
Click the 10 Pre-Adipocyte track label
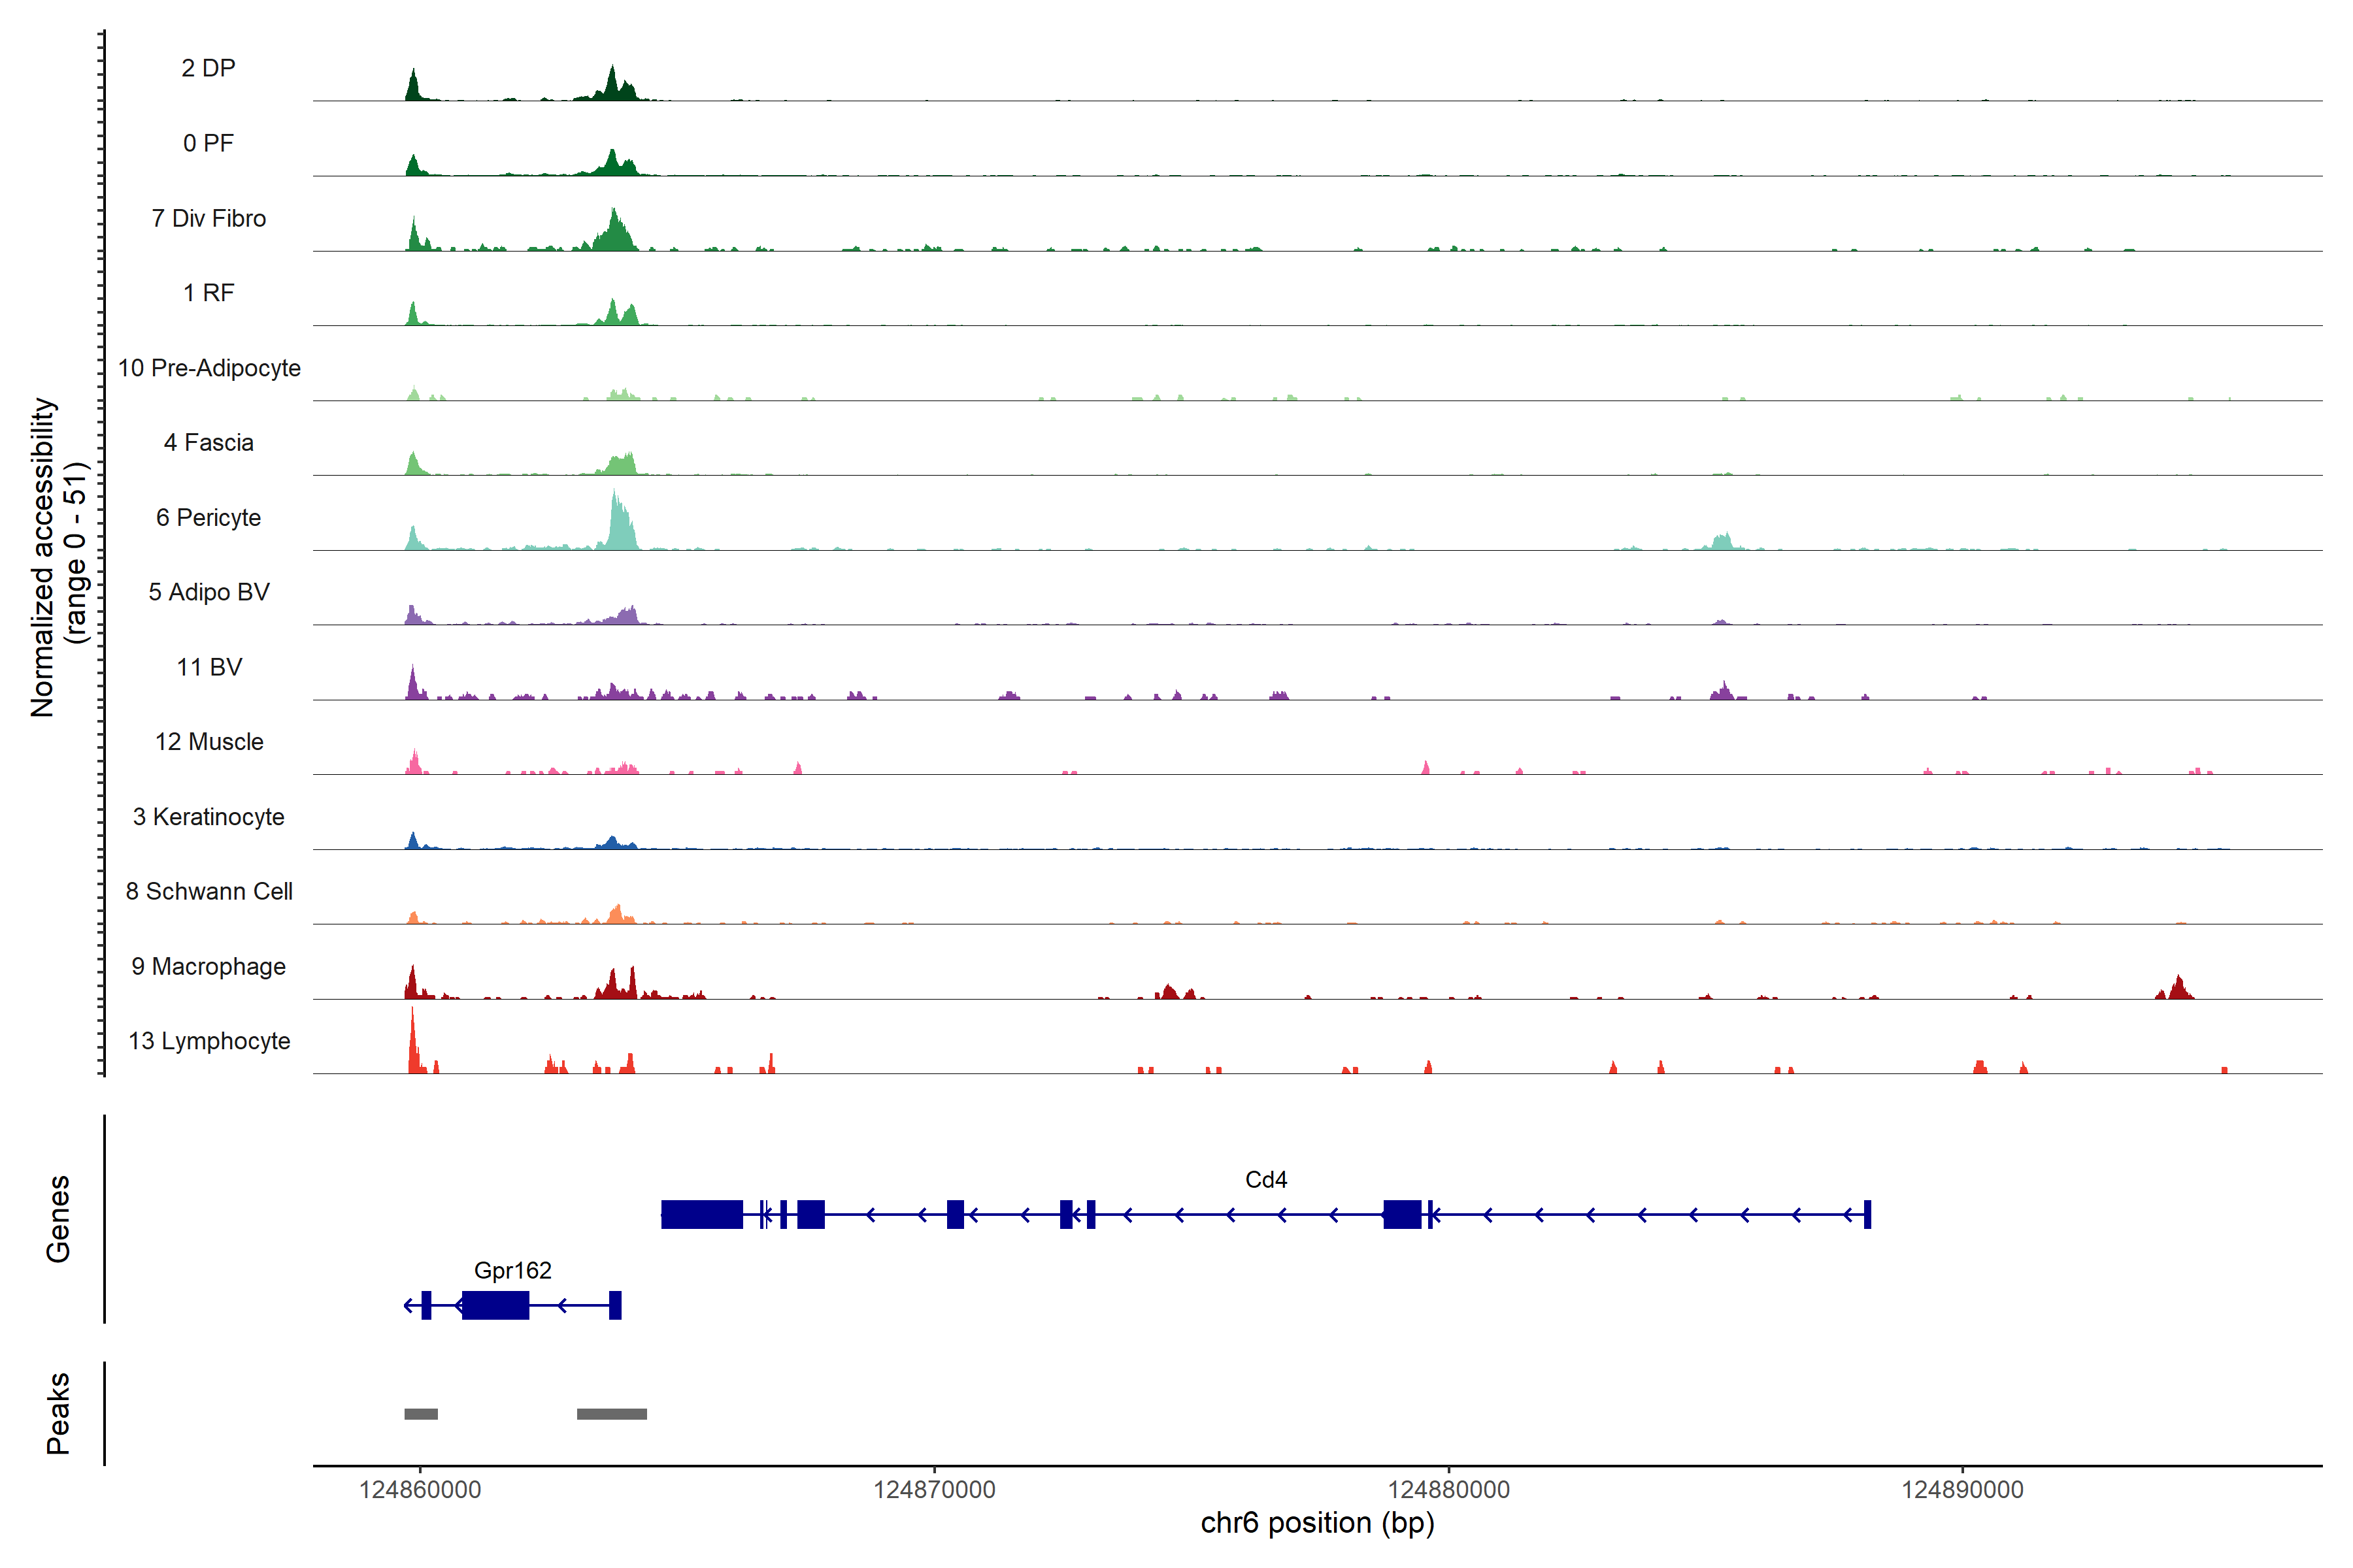click(209, 368)
